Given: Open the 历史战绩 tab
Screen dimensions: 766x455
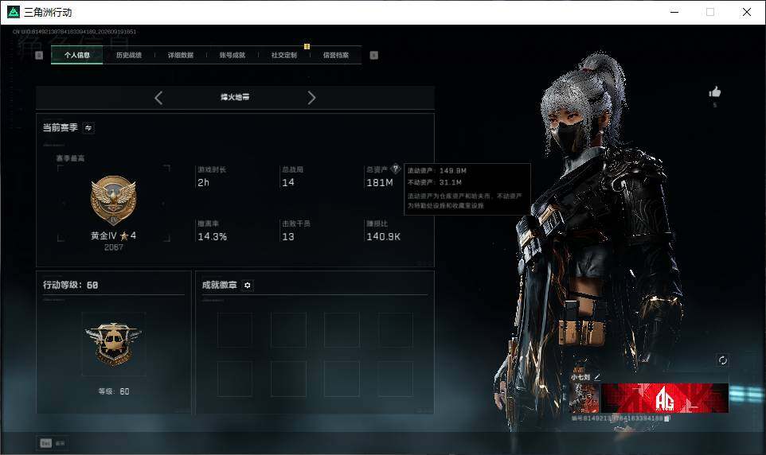Looking at the screenshot, I should click(x=129, y=55).
